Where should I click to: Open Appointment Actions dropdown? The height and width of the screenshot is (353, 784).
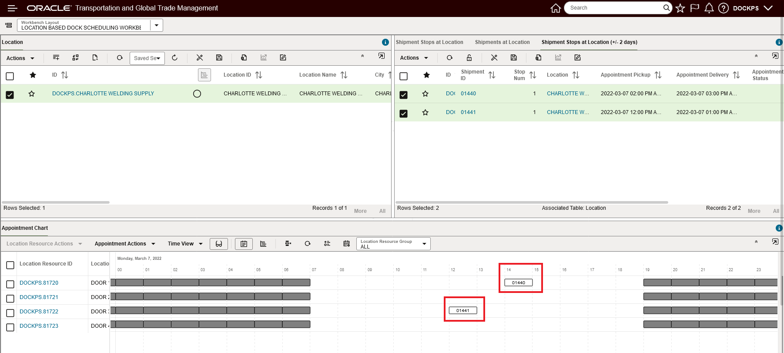tap(125, 244)
